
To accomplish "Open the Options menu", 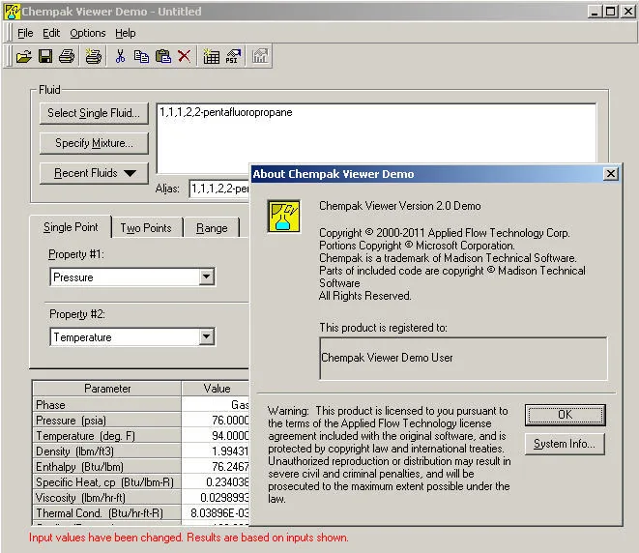I will click(88, 33).
